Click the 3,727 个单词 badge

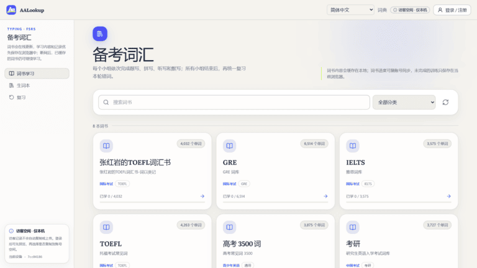coord(437,225)
